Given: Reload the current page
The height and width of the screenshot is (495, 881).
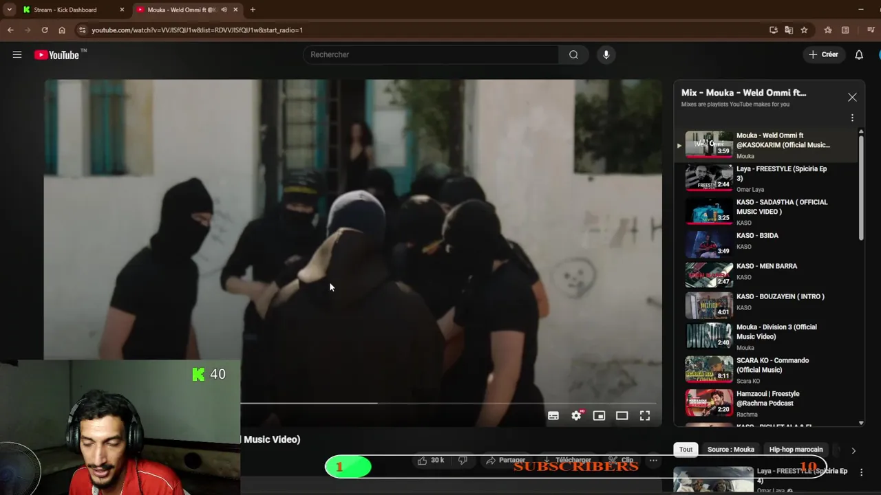Looking at the screenshot, I should [45, 30].
